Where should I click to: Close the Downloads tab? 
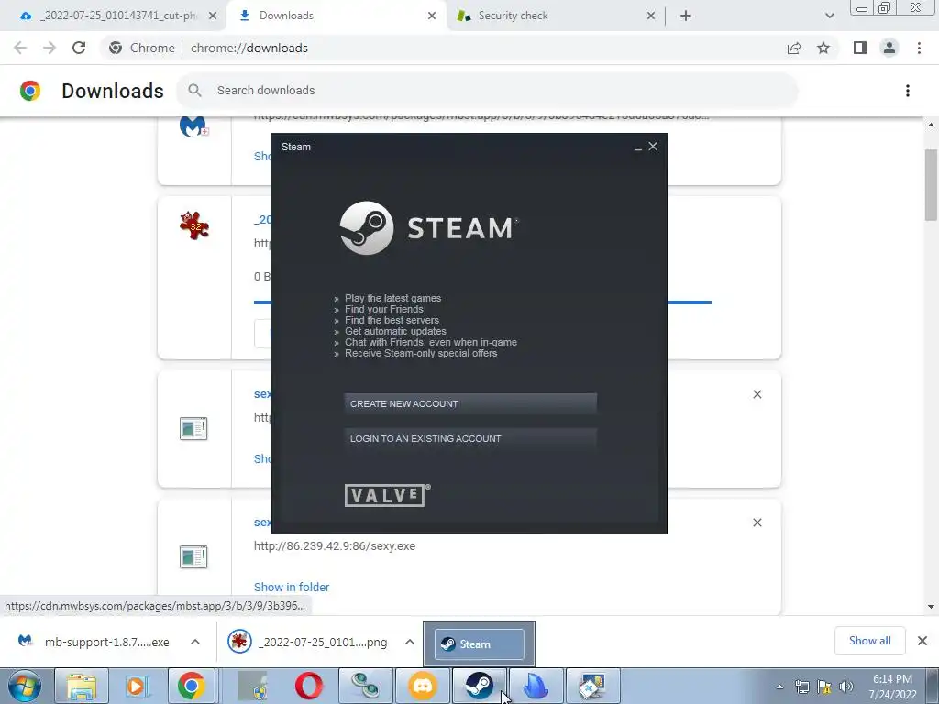click(432, 16)
